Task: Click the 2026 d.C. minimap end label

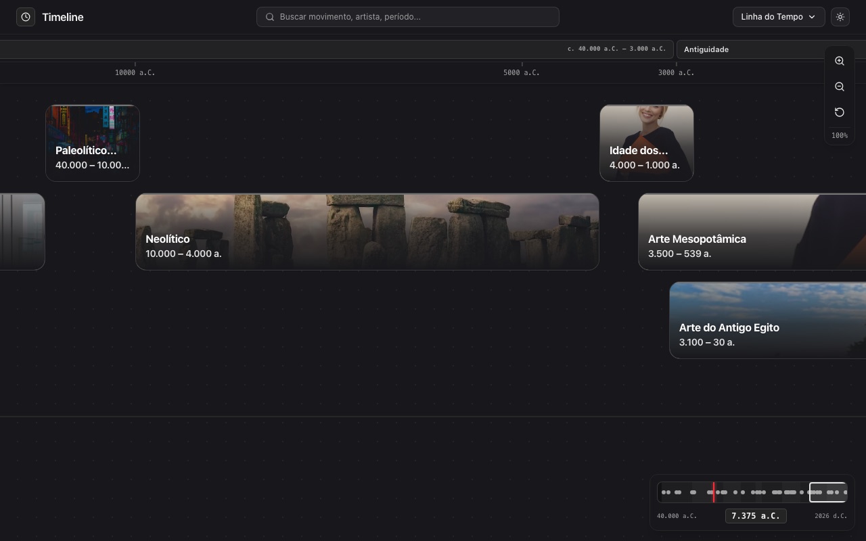Action: [x=831, y=516]
